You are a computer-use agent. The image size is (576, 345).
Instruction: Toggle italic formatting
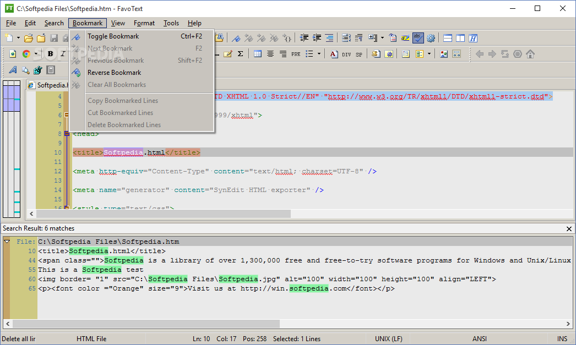tap(63, 54)
